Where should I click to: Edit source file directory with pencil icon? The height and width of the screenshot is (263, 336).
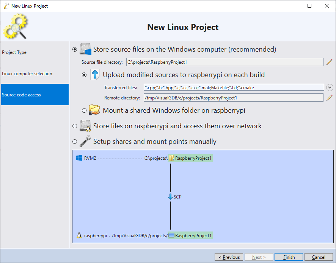pyautogui.click(x=329, y=62)
